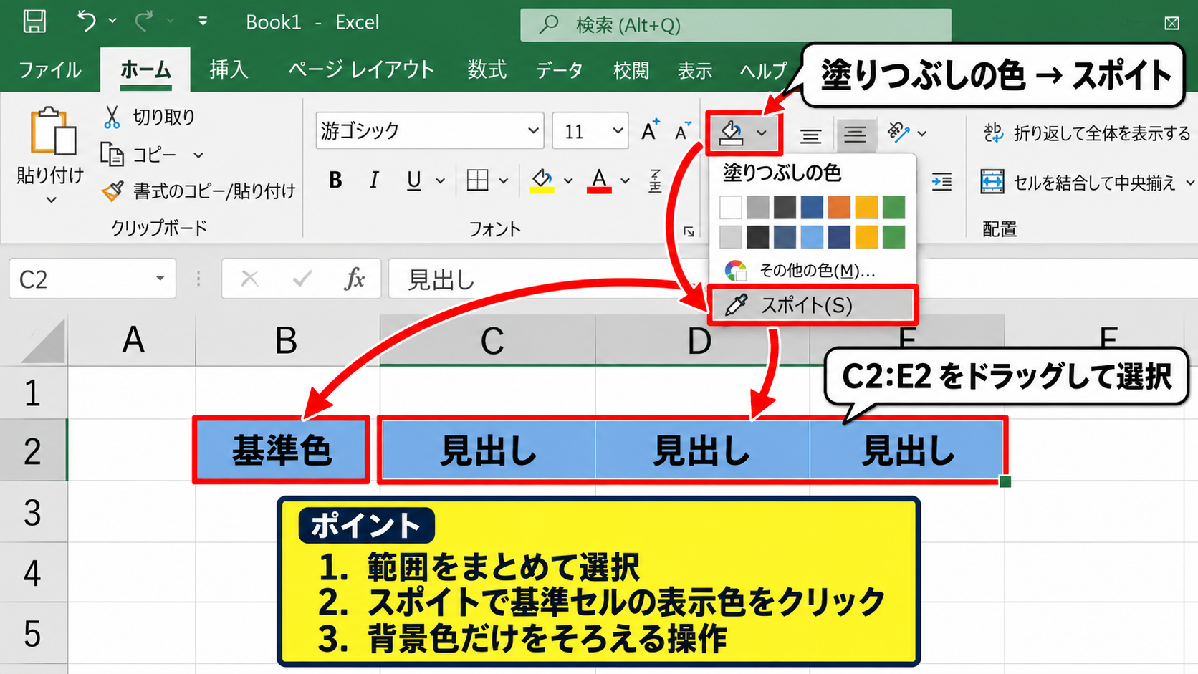Click the formula bar confirm checkmark
Screen dimensions: 1198x674
[x=302, y=279]
